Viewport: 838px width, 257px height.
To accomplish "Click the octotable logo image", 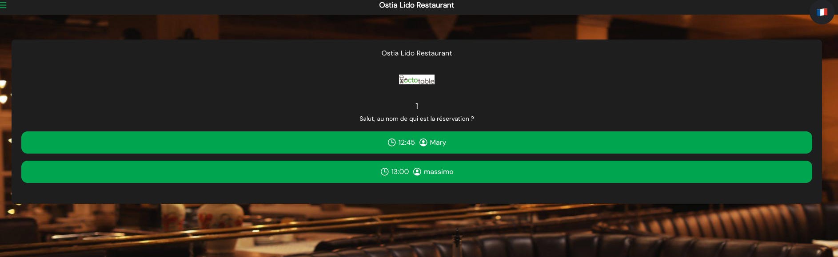I will click(x=416, y=79).
